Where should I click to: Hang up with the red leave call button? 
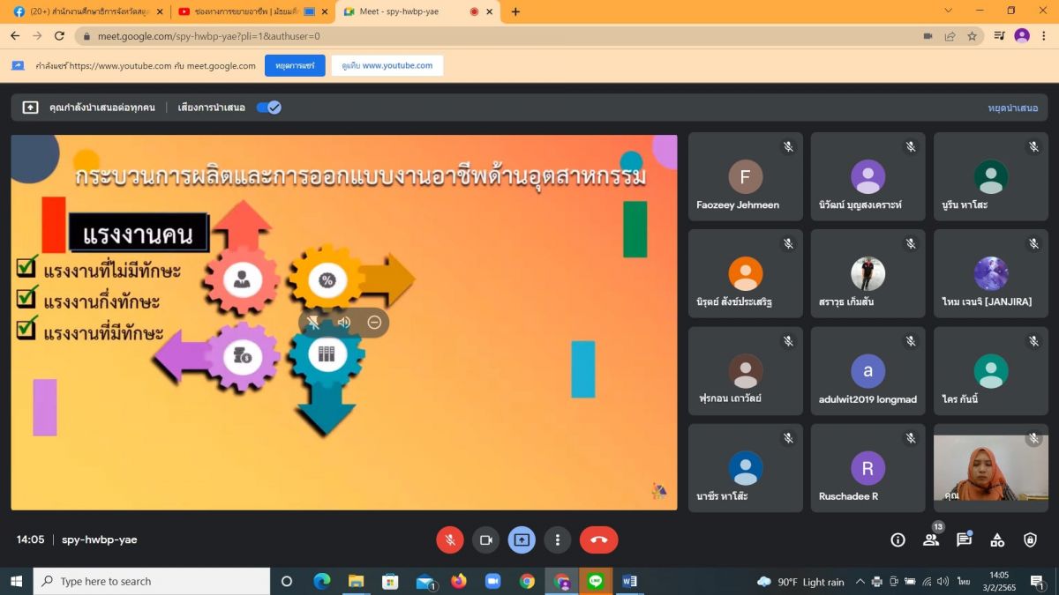(598, 539)
